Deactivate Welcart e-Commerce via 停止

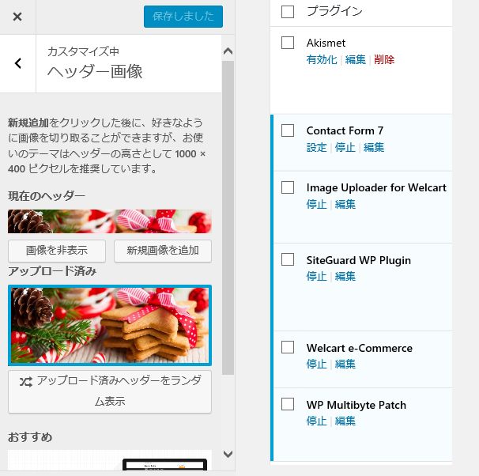coord(317,365)
